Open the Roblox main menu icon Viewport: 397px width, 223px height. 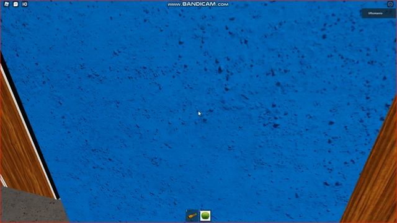7,4
